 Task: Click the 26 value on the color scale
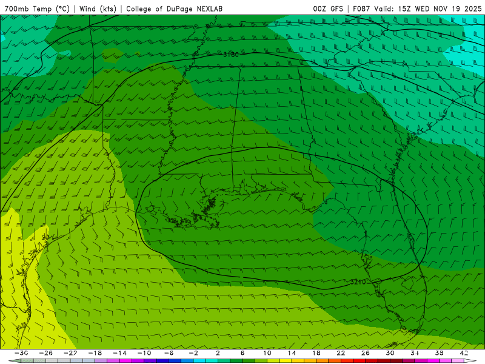[366, 353]
